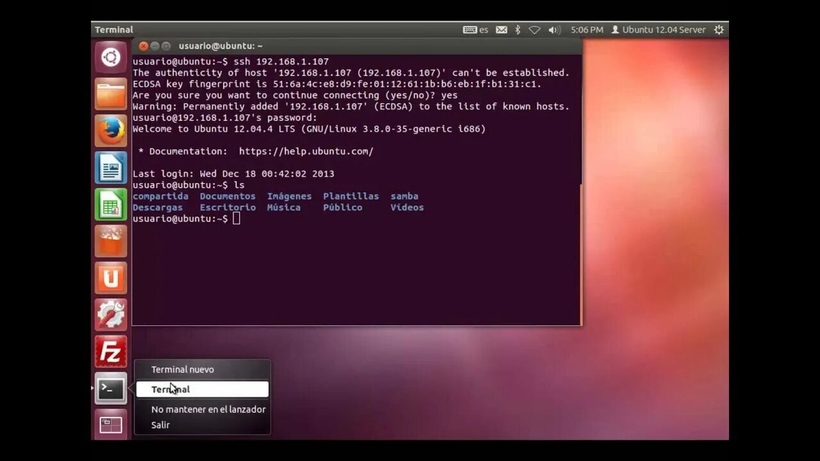This screenshot has width=820, height=461.
Task: Open LibreOffice Calc from the launcher
Action: tap(111, 205)
